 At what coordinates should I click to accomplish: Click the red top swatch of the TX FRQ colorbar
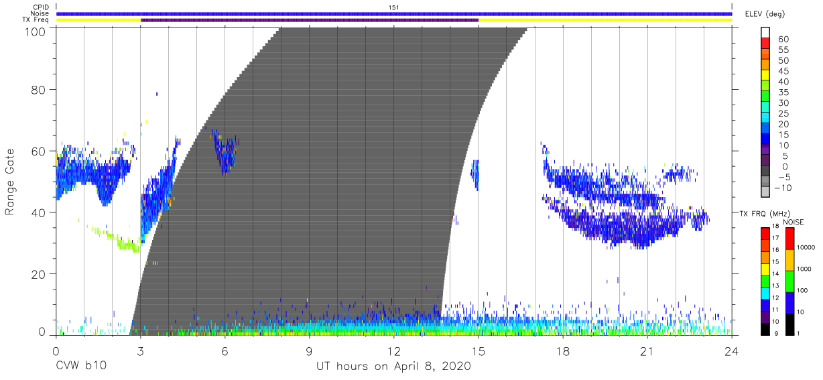click(765, 233)
